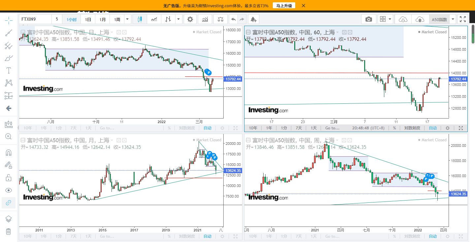Create alert with the bell plus icon

(x=253, y=19)
